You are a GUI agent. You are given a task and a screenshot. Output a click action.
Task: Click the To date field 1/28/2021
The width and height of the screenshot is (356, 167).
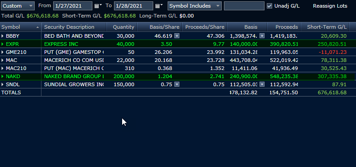(x=133, y=6)
